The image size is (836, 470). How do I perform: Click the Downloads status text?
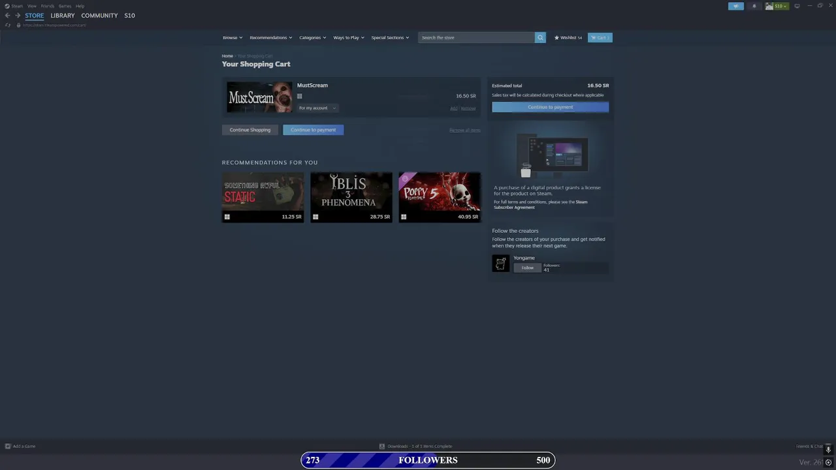(x=420, y=446)
